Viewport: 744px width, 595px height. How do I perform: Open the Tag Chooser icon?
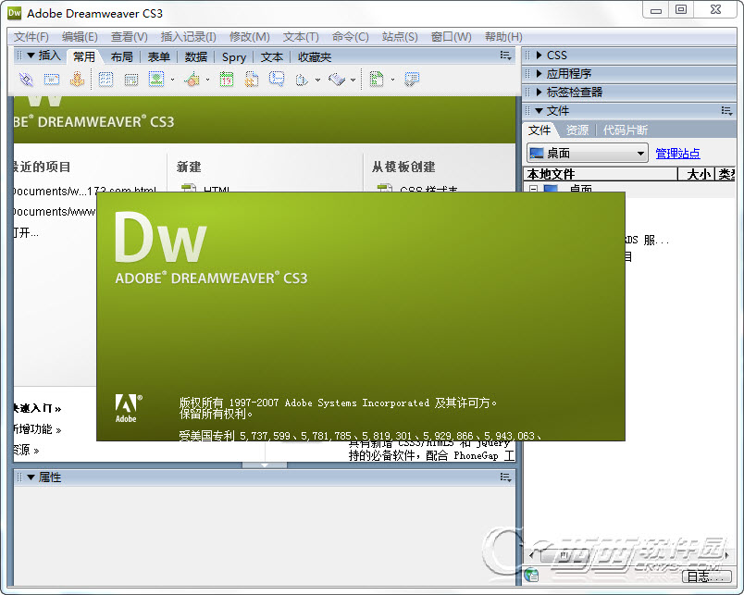412,80
